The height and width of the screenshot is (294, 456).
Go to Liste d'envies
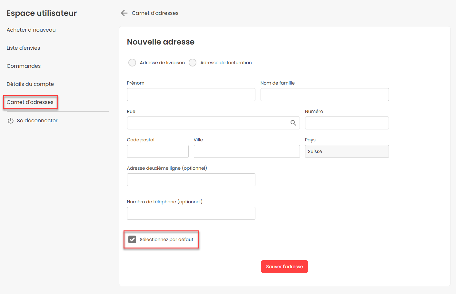pyautogui.click(x=23, y=48)
